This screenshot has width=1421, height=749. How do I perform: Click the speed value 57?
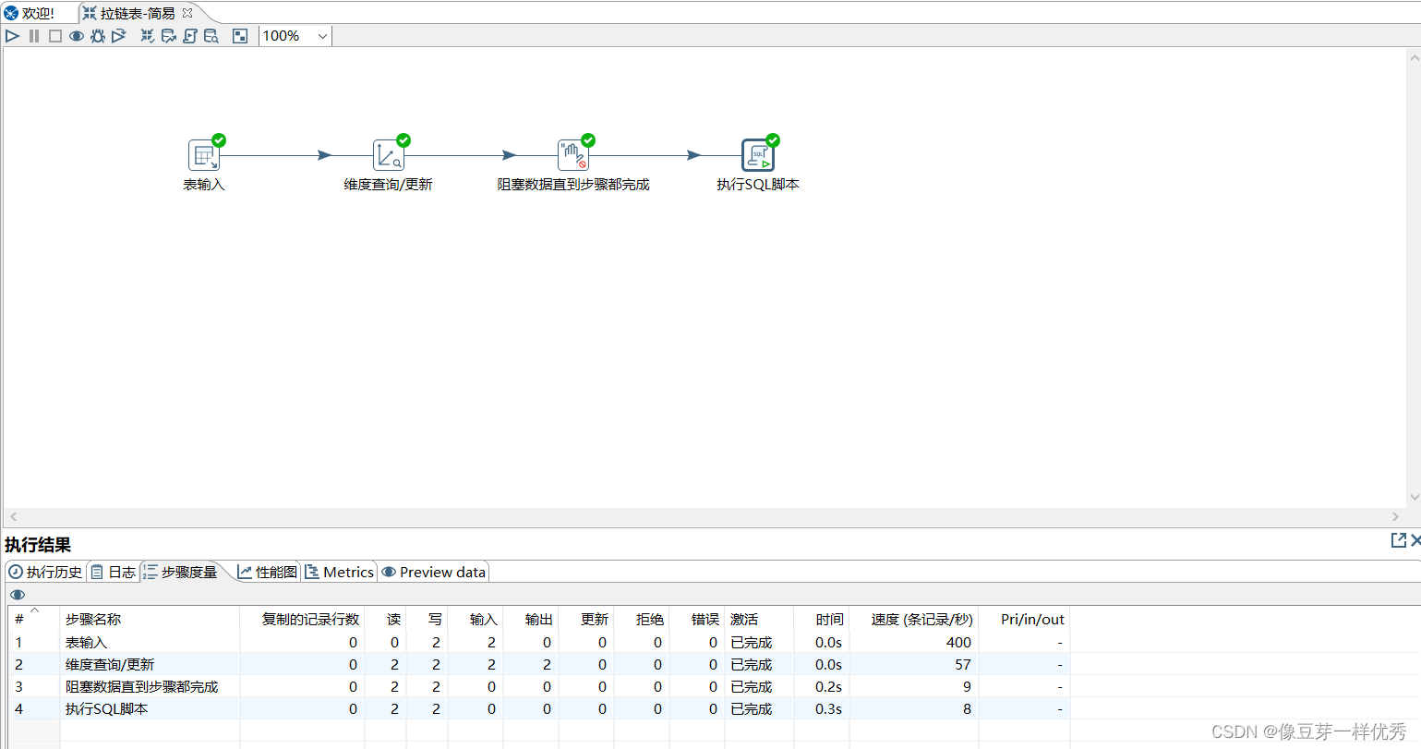click(x=963, y=664)
